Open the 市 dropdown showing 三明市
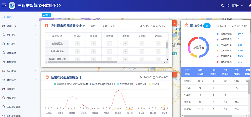Screen dimensions: 251x117 [94, 26]
